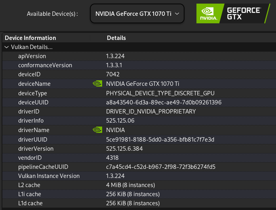Select the driverUUID row label

33,140
